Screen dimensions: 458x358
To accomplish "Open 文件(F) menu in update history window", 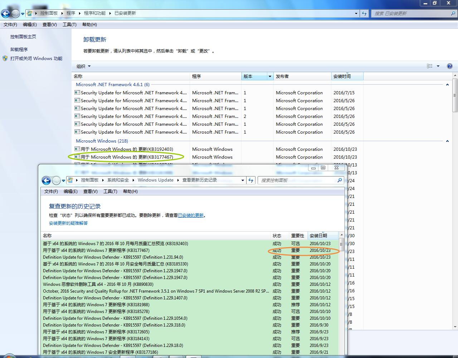I will tap(51, 192).
